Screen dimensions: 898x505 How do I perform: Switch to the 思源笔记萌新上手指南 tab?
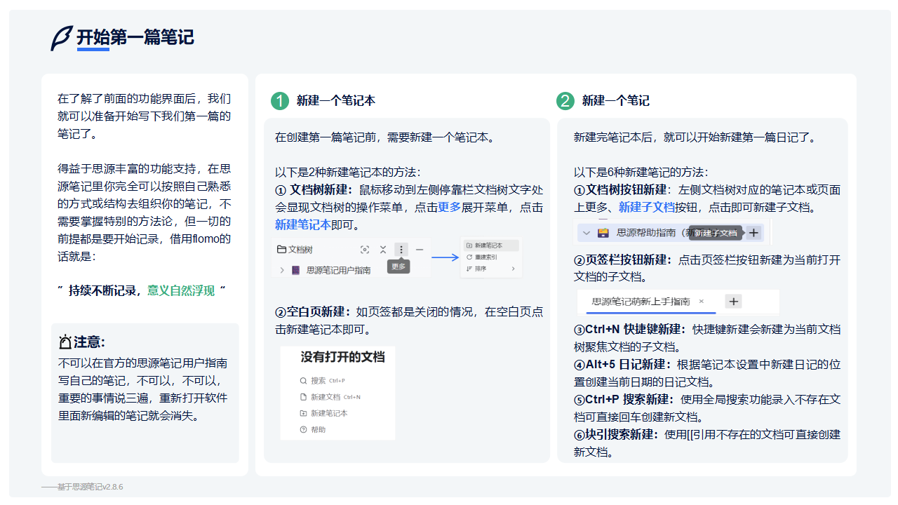[x=641, y=301]
